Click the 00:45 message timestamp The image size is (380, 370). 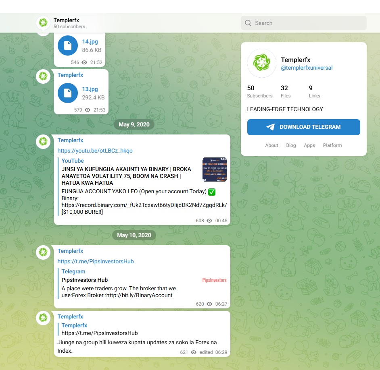(221, 221)
